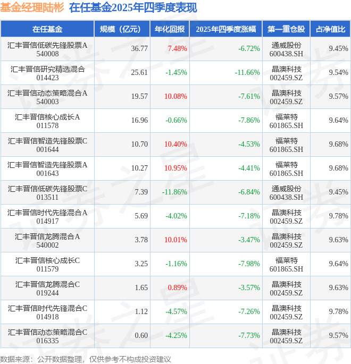The height and width of the screenshot is (364, 351).
Task: Select fund 汇丰晋信龙腾混合C 019244
Action: tap(47, 289)
